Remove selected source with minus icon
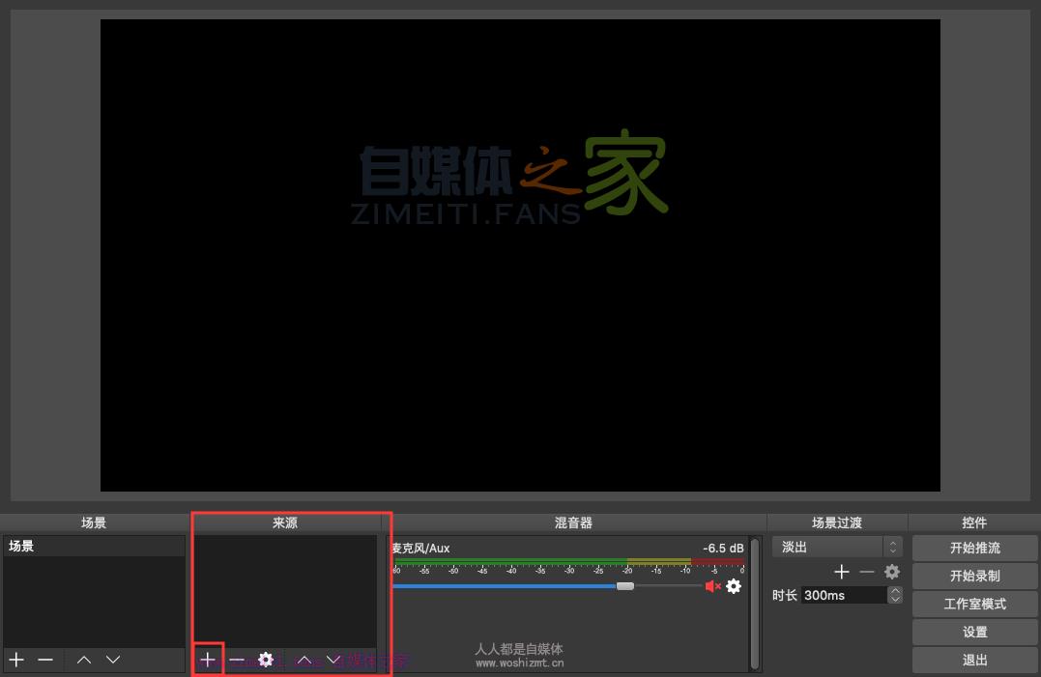 coord(237,660)
